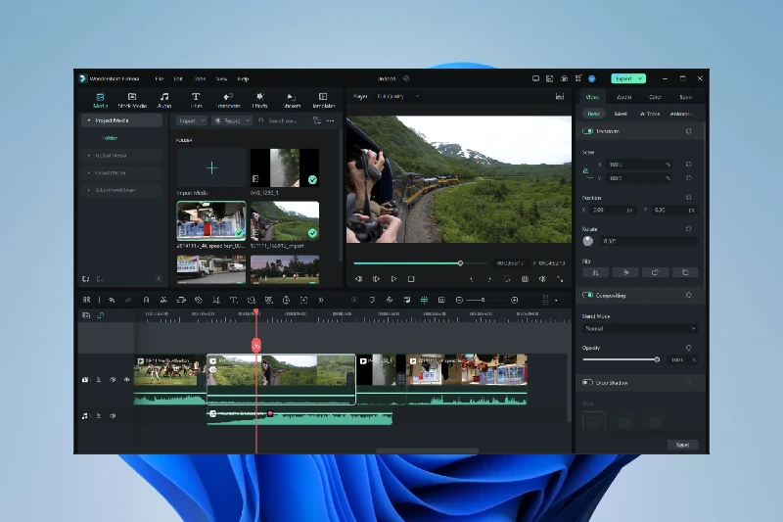Click the play button in player
The height and width of the screenshot is (522, 783).
tap(393, 279)
